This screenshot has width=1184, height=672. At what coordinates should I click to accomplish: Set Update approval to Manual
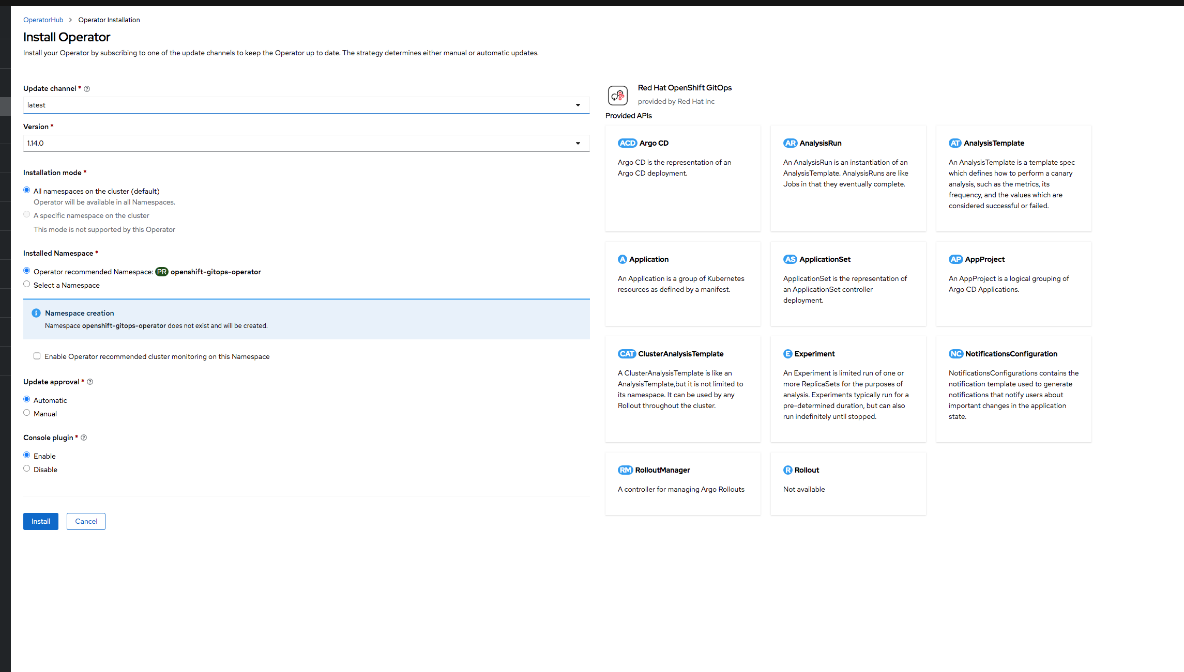coord(27,413)
